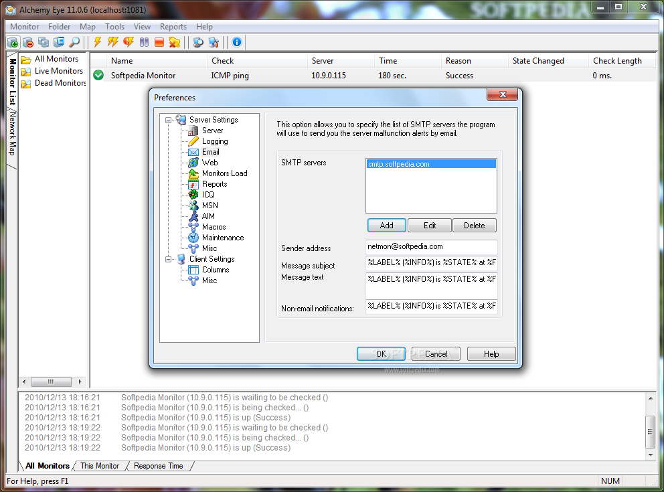Viewport: 664px width, 492px height.
Task: Select the Maintenance tree item
Action: tap(223, 238)
